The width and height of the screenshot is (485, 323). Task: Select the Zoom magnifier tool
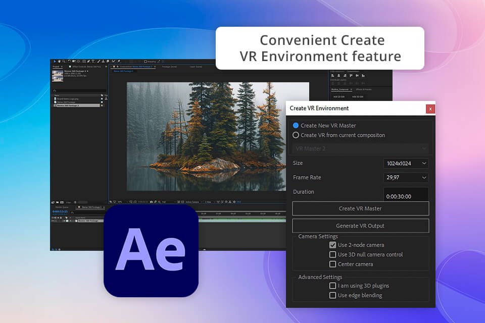(x=64, y=62)
